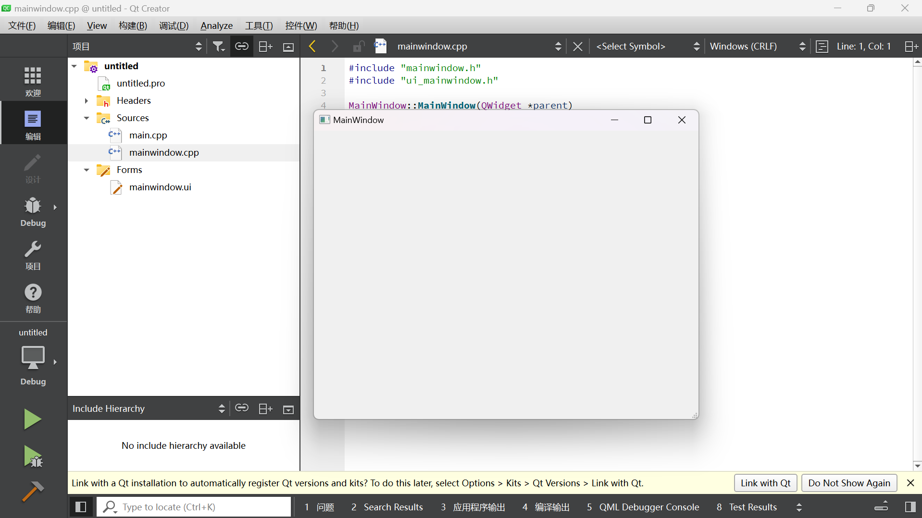Select main.cpp in the project tree

(x=148, y=135)
